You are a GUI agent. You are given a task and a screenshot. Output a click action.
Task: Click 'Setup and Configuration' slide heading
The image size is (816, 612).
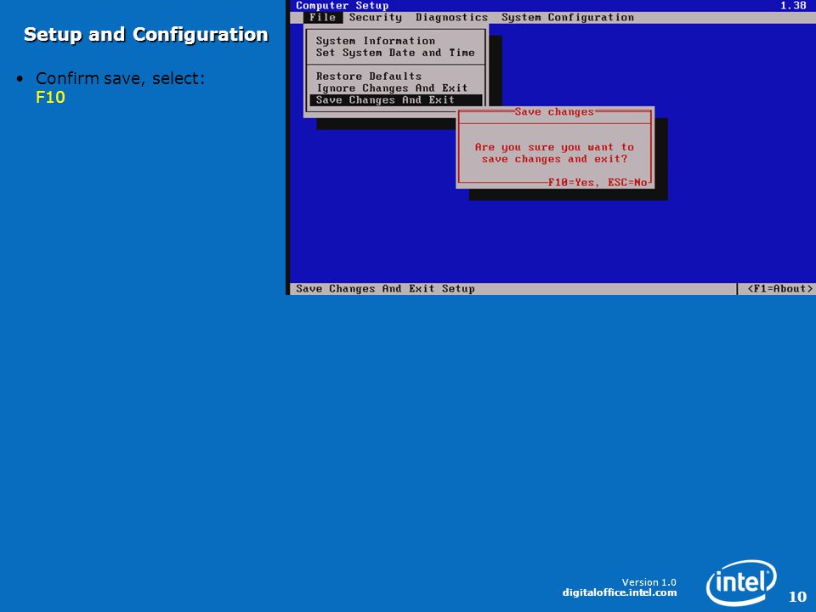tap(145, 34)
